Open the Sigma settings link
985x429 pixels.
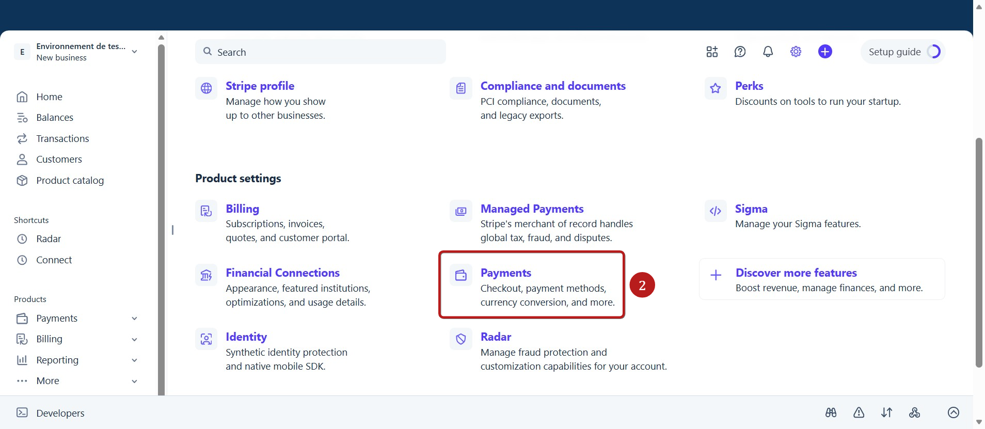751,209
